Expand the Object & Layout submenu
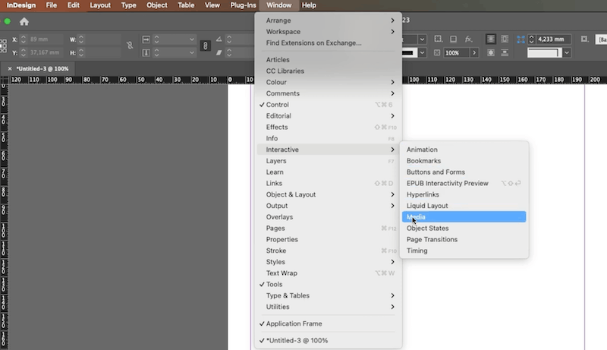The width and height of the screenshot is (607, 350). click(x=329, y=194)
